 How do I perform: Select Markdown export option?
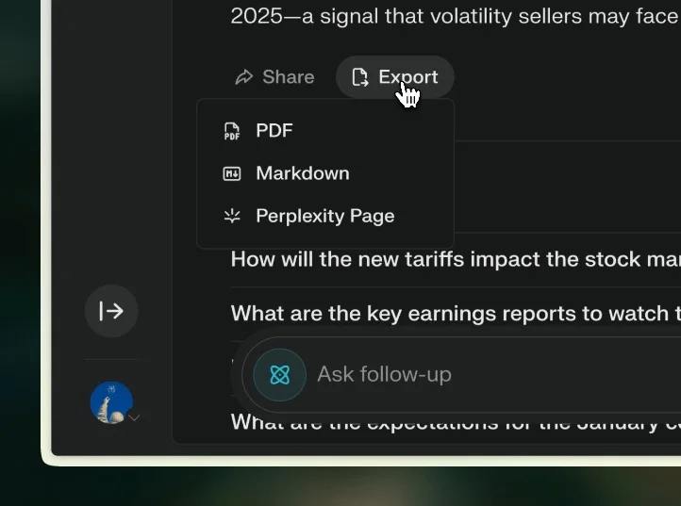pyautogui.click(x=302, y=173)
